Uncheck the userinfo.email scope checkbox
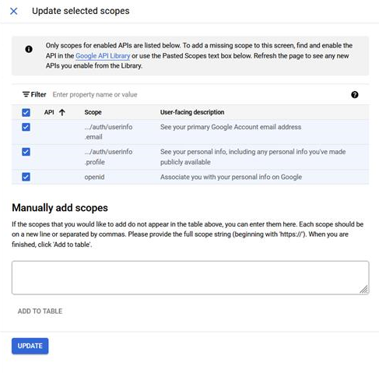The image size is (379, 373). pos(26,127)
